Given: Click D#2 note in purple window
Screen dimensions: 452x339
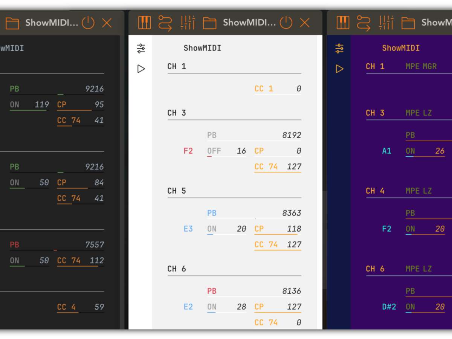Looking at the screenshot, I should pos(389,307).
